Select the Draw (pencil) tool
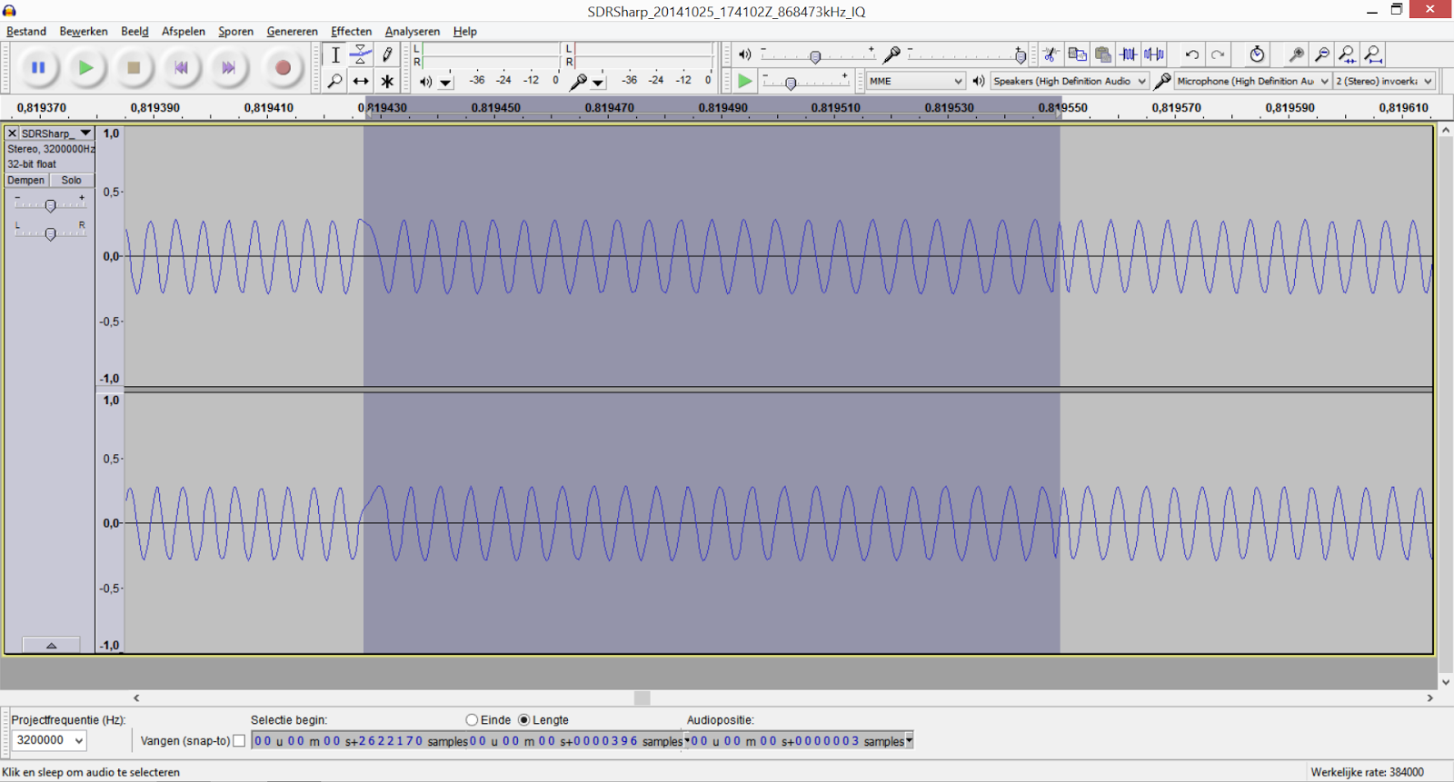The image size is (1454, 782). (387, 54)
